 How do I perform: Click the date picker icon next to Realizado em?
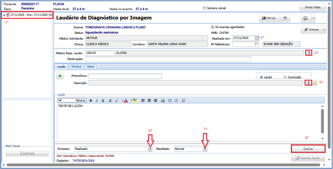point(257,38)
